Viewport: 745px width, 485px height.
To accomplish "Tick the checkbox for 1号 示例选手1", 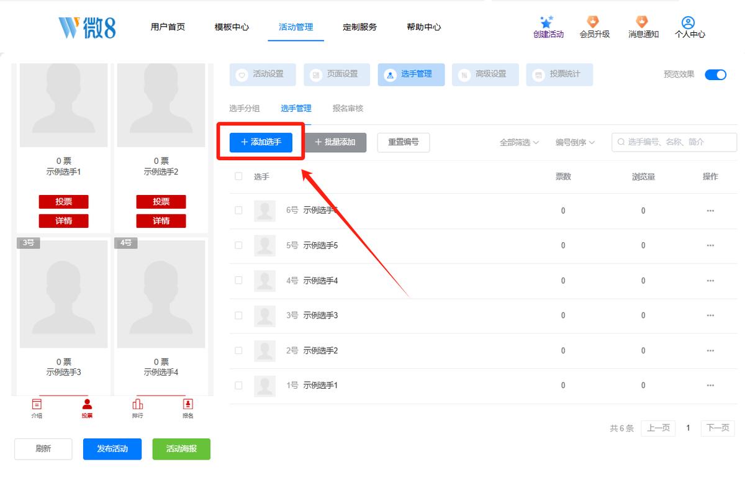I will [x=238, y=385].
